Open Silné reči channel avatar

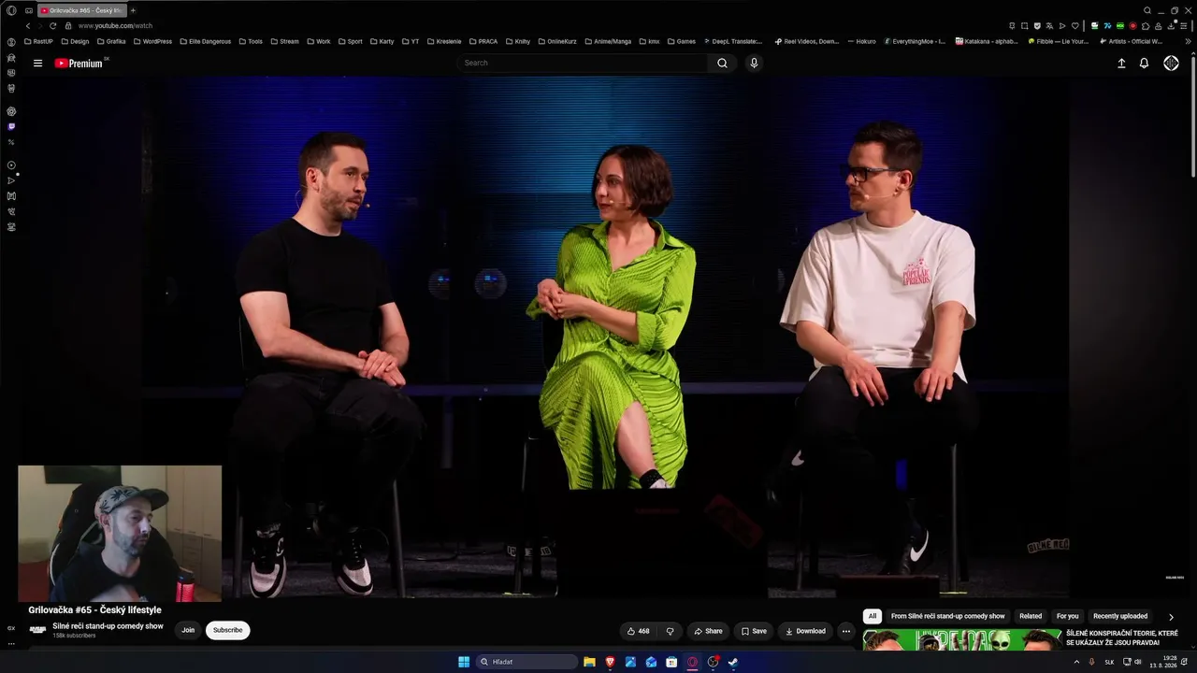(37, 630)
